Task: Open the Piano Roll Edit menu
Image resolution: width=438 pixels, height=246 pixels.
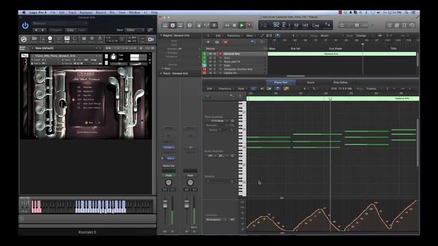Action: pos(210,89)
